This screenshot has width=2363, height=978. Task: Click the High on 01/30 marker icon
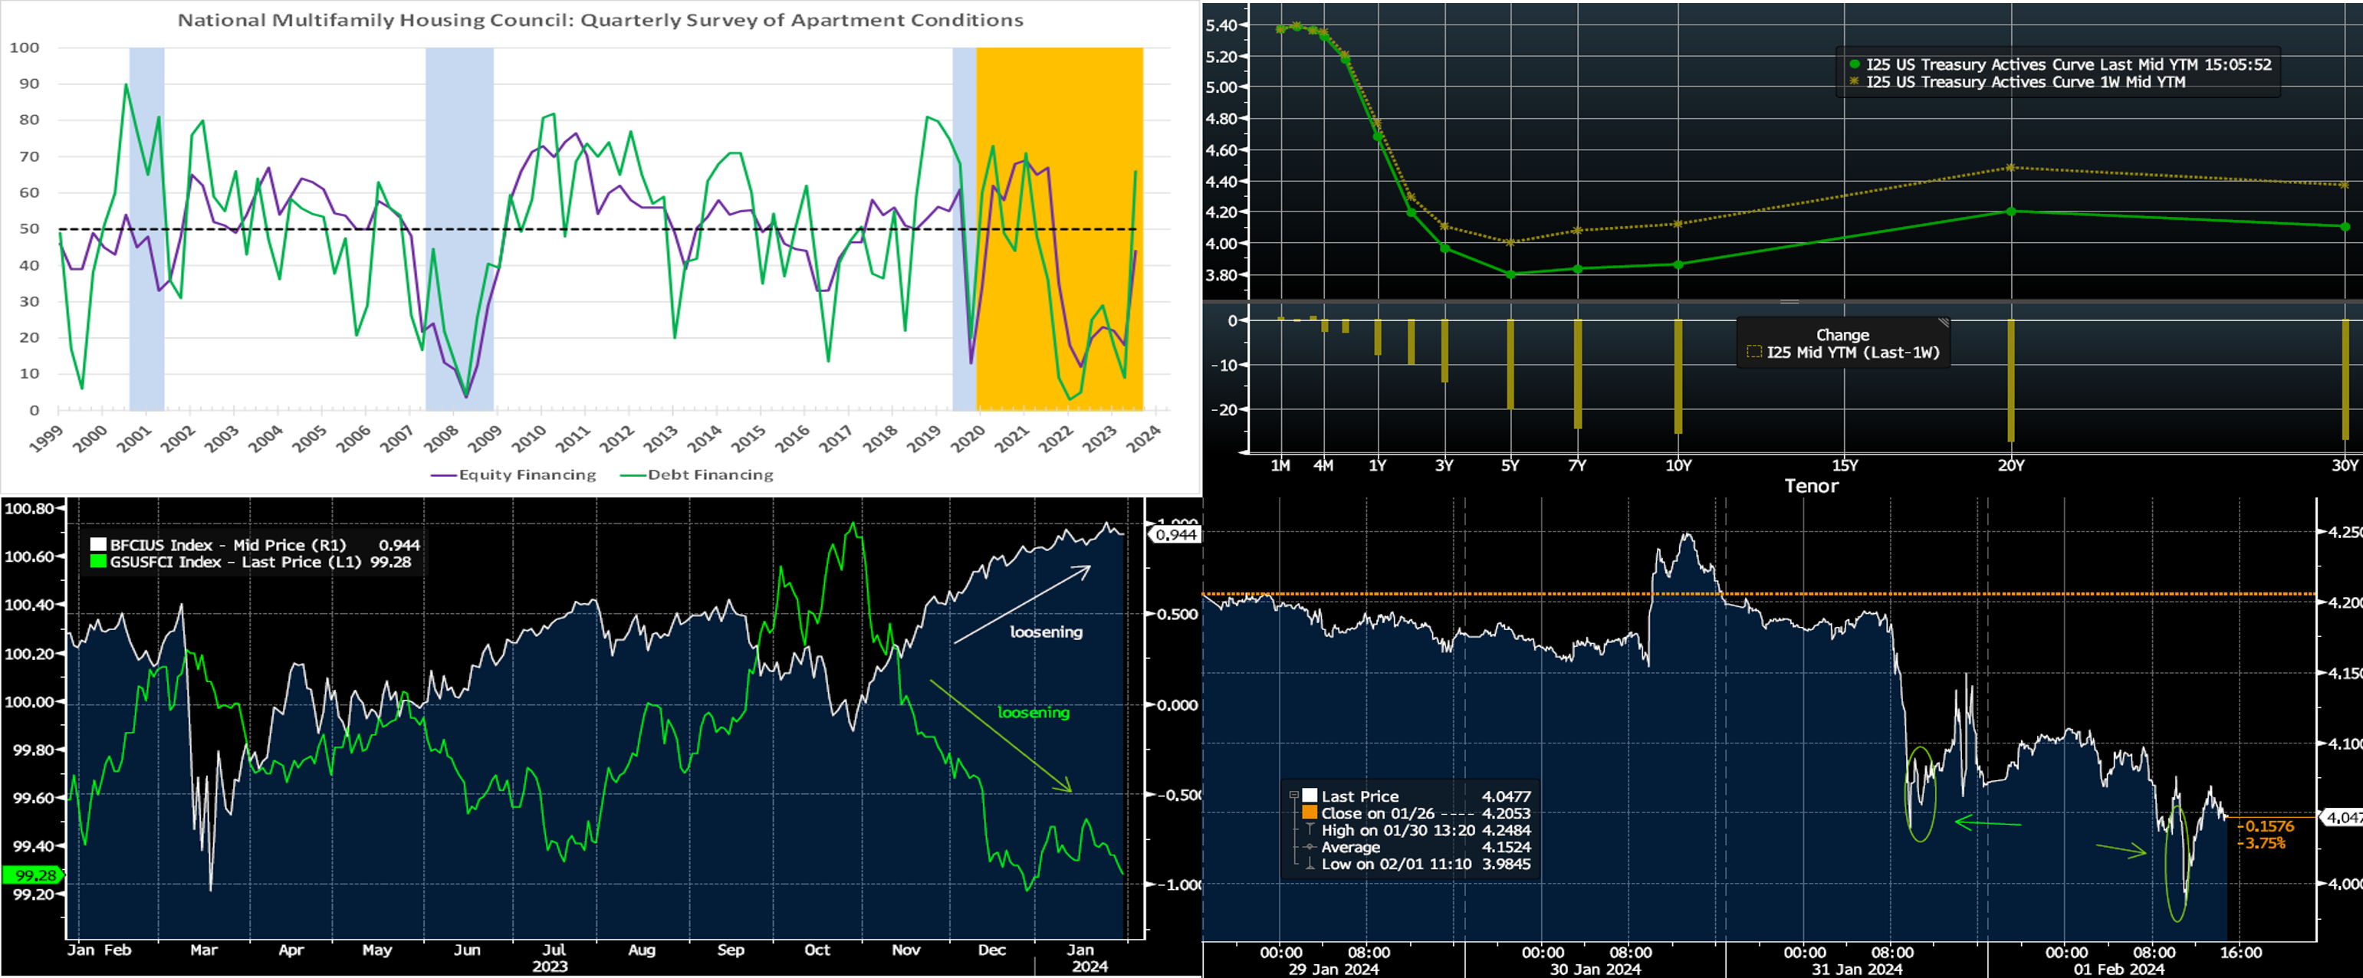point(1310,829)
